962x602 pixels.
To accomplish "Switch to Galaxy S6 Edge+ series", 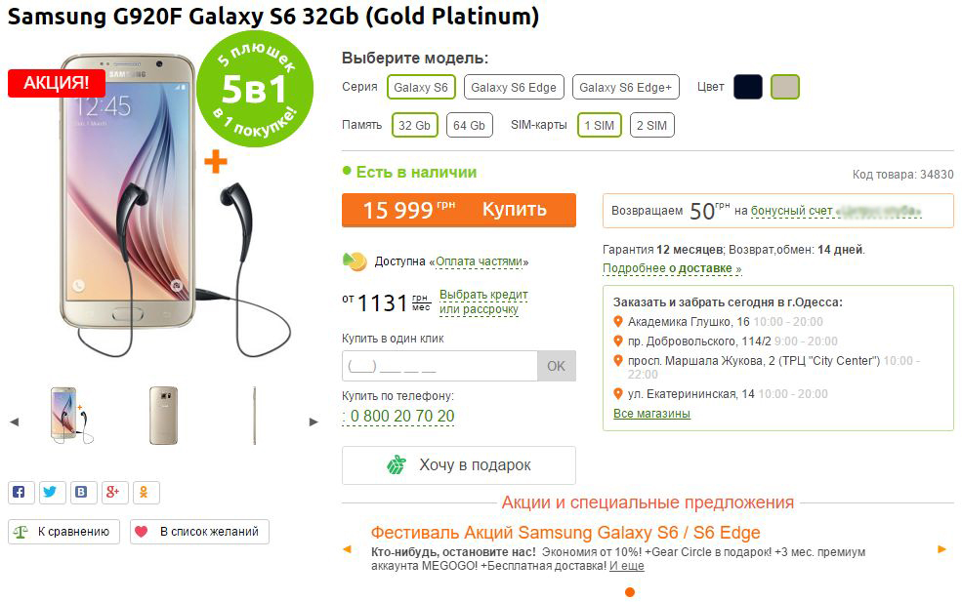I will click(x=625, y=88).
